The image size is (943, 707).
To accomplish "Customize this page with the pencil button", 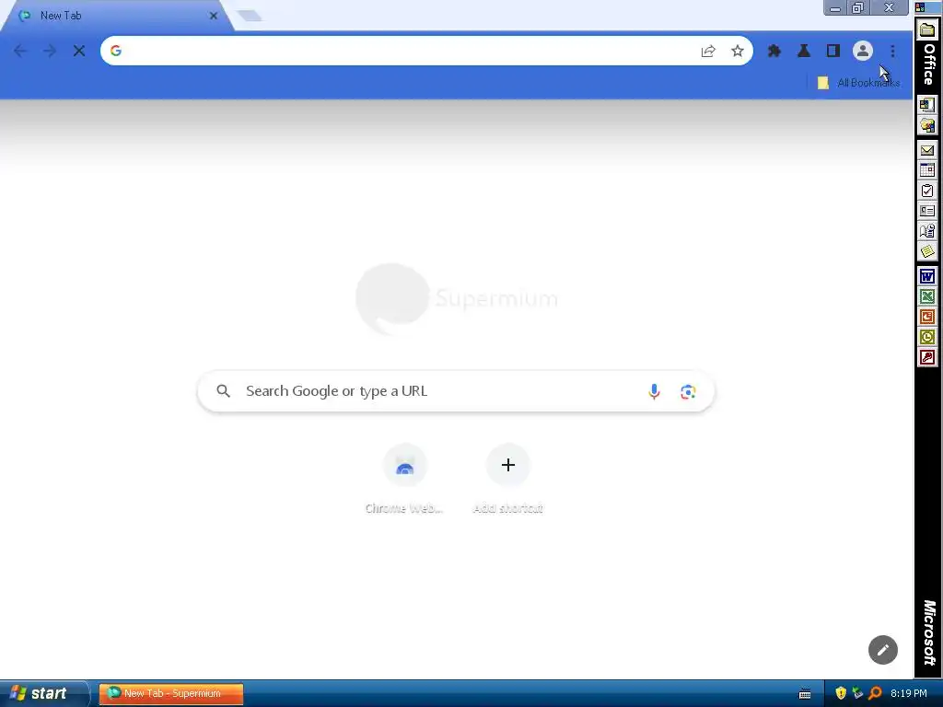I will (x=883, y=650).
